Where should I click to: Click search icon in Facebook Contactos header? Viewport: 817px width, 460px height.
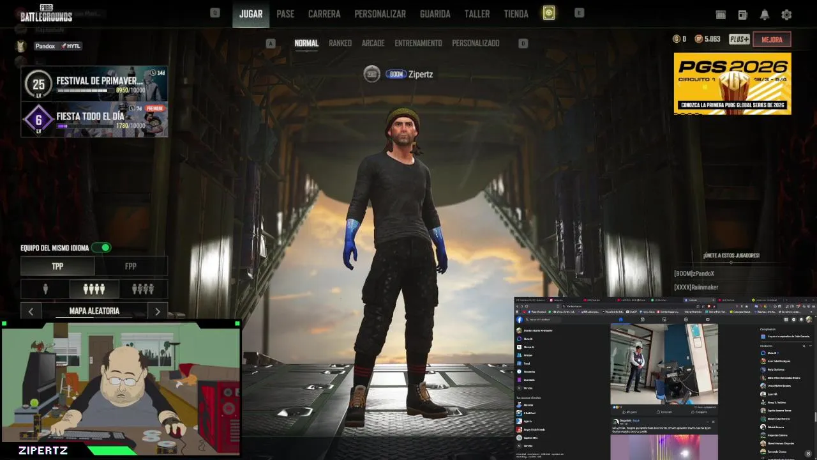[x=804, y=346]
